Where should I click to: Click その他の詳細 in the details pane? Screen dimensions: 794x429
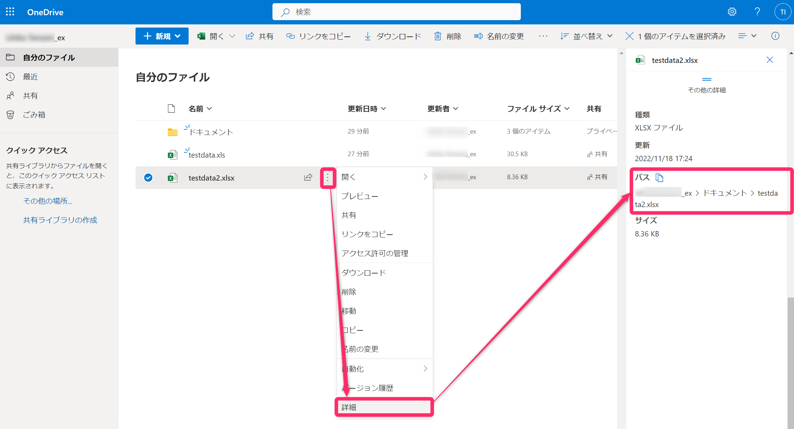tap(706, 90)
